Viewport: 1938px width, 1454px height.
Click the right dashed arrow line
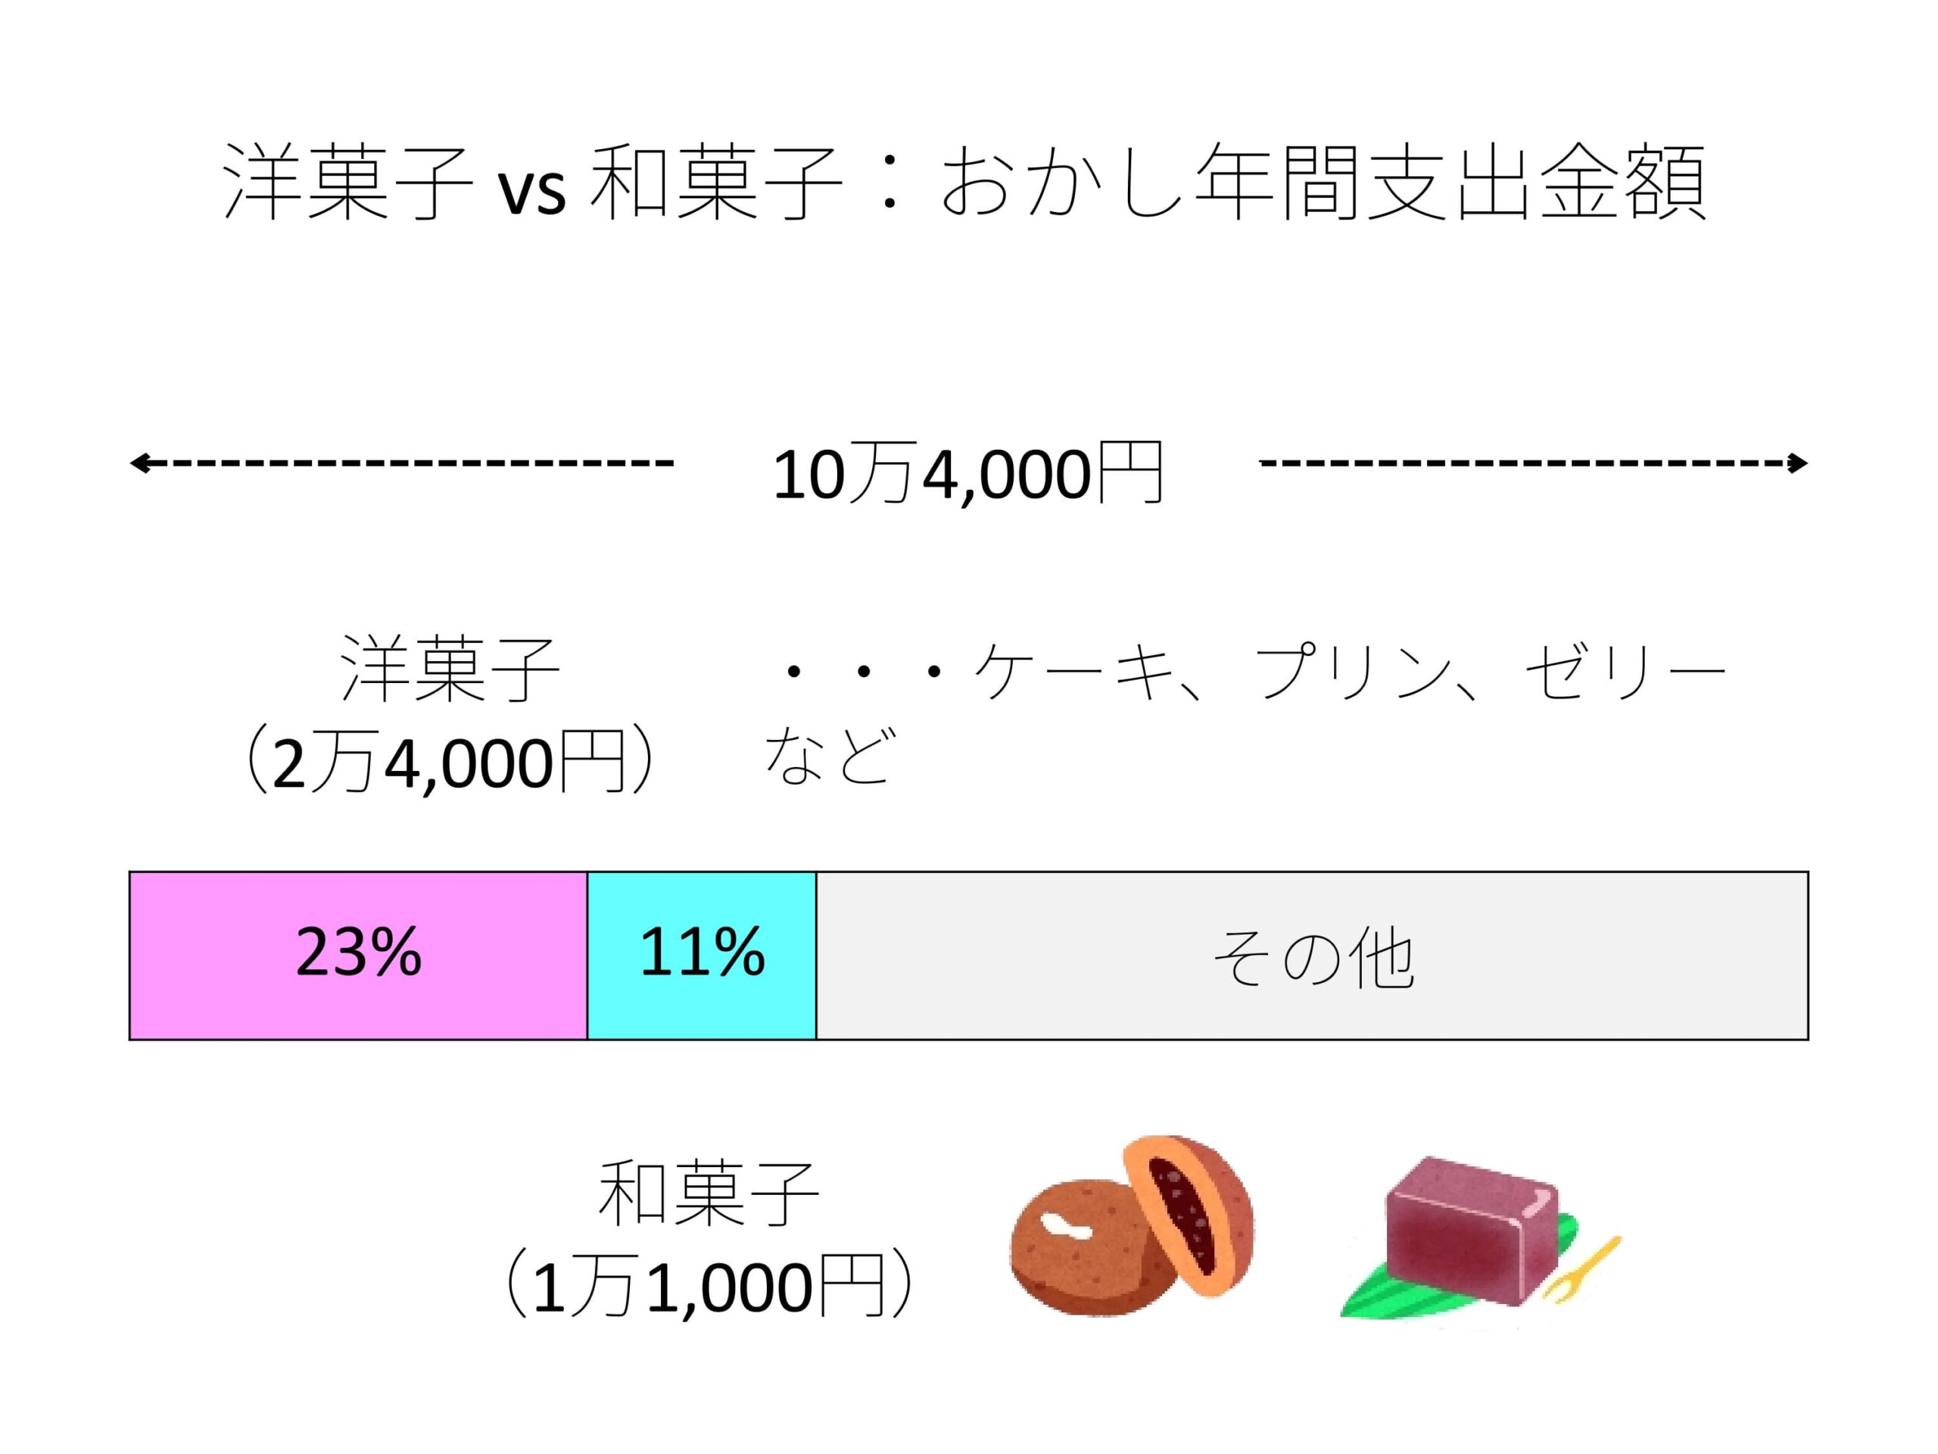click(1533, 463)
